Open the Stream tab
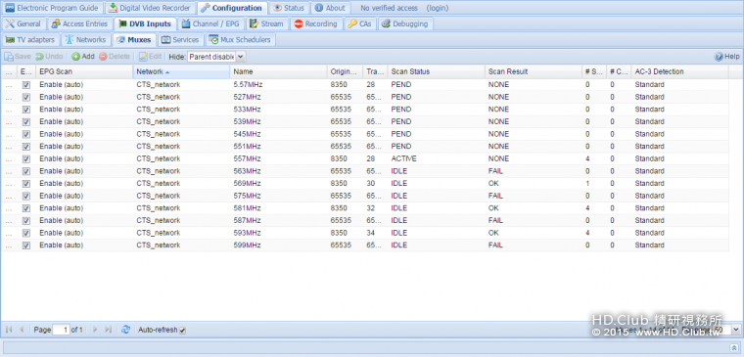The image size is (744, 357). pyautogui.click(x=266, y=23)
